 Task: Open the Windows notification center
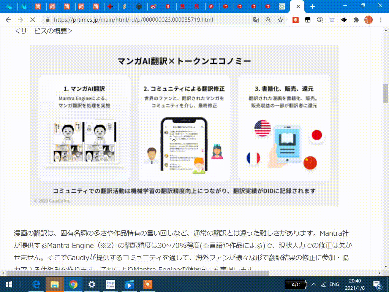[377, 284]
